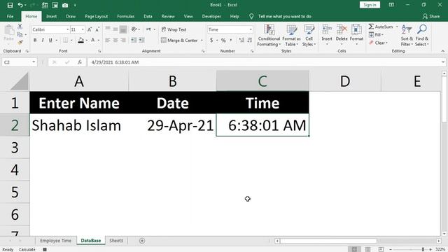This screenshot has height=252, width=448.
Task: Increase font size
Action: coord(90,29)
